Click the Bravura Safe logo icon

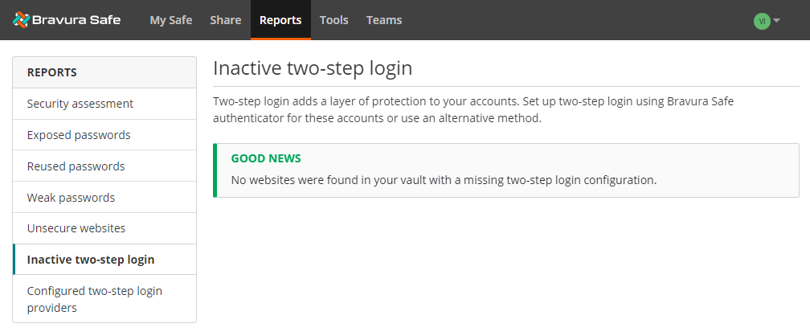21,20
